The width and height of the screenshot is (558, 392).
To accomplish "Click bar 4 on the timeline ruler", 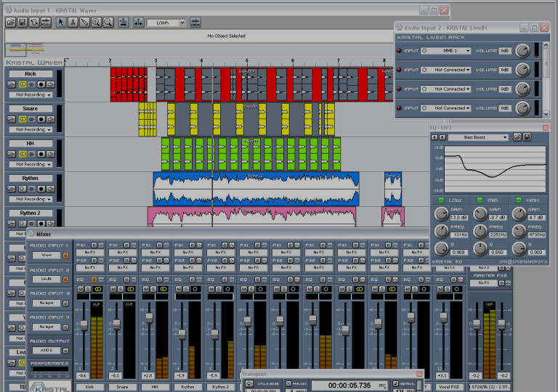I will click(201, 61).
